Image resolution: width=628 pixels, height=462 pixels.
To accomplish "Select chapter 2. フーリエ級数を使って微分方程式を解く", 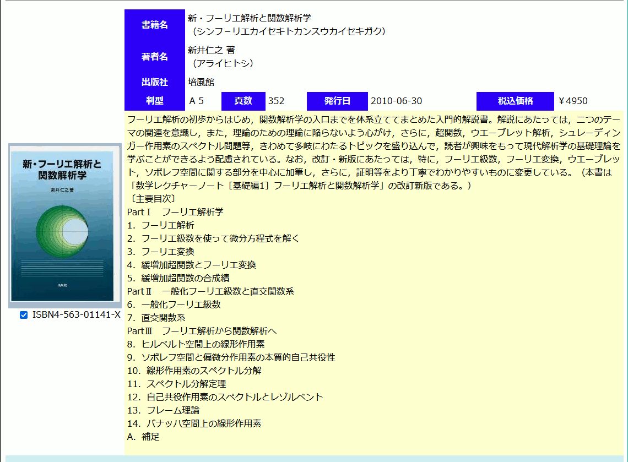I will [214, 238].
